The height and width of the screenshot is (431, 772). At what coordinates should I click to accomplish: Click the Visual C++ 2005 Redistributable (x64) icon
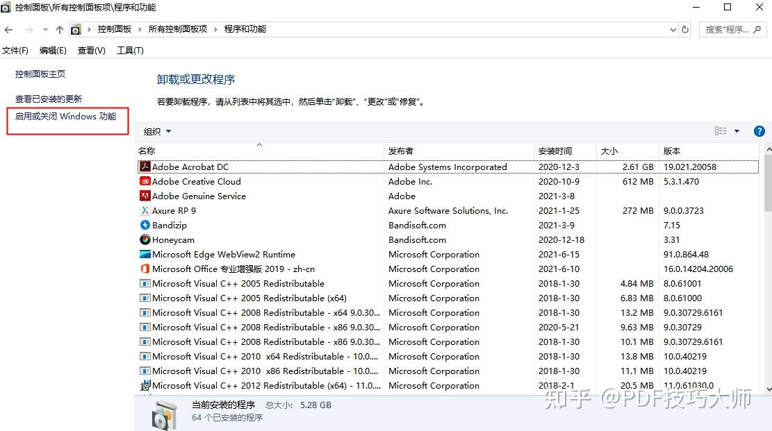(145, 298)
